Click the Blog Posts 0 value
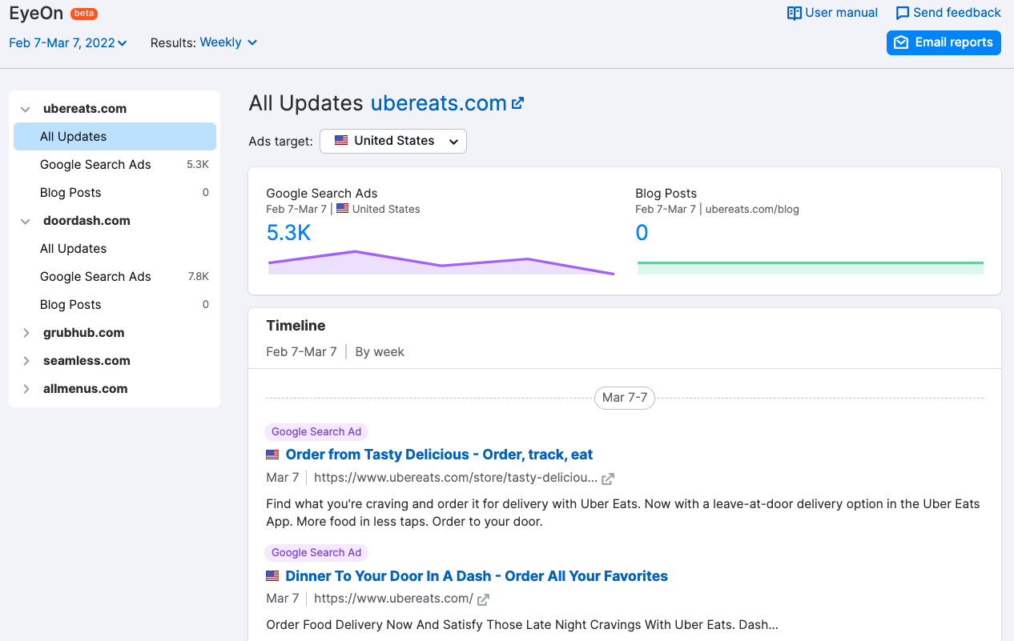The height and width of the screenshot is (641, 1014). pyautogui.click(x=642, y=233)
